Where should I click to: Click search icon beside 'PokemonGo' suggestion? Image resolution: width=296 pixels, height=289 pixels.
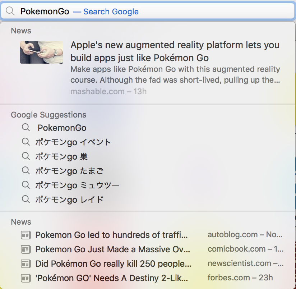point(26,128)
